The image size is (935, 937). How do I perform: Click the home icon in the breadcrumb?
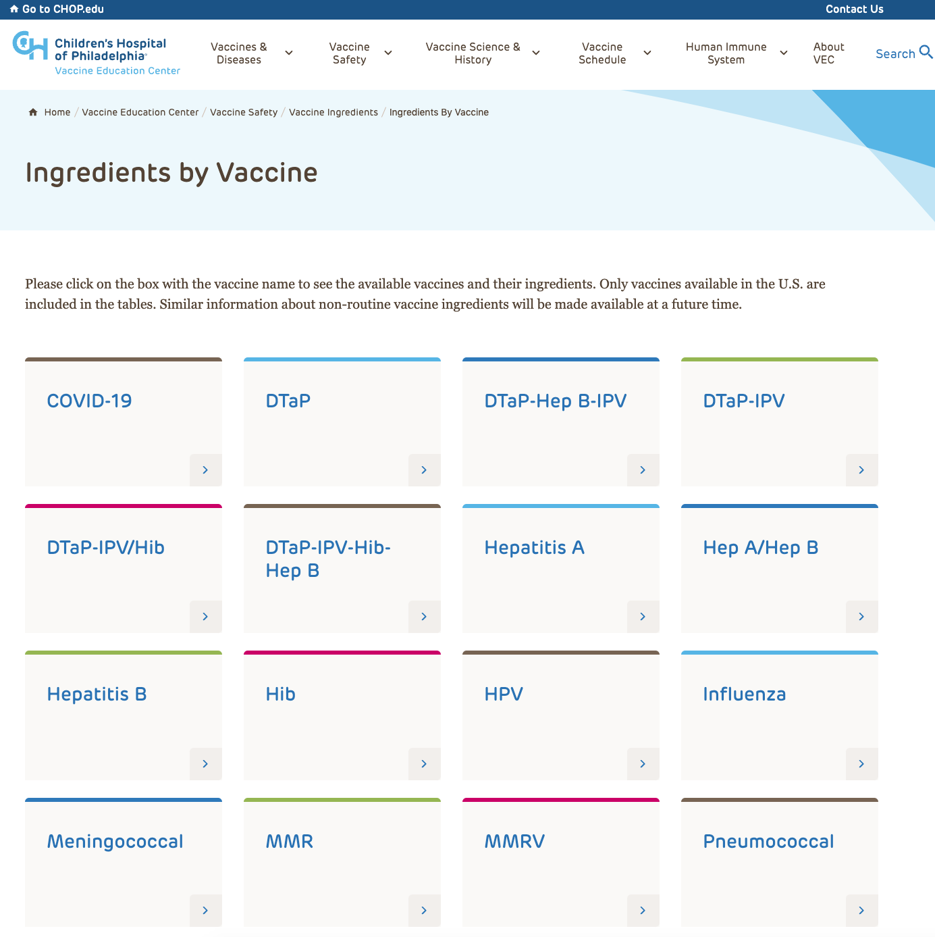tap(33, 112)
